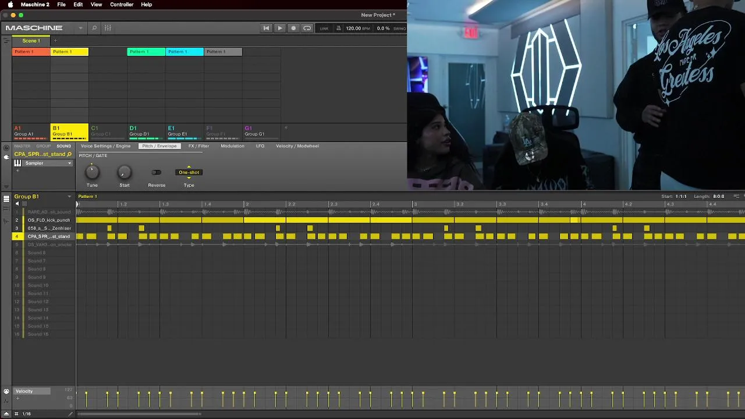Click the 0.0 % swing value
The width and height of the screenshot is (745, 419).
(x=384, y=28)
